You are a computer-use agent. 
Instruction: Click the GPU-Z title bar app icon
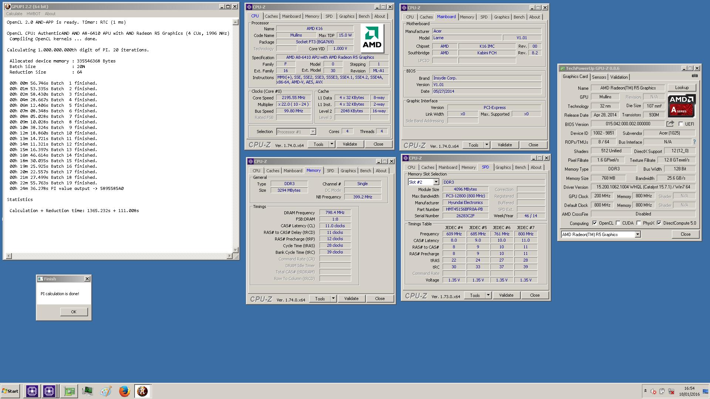(562, 68)
